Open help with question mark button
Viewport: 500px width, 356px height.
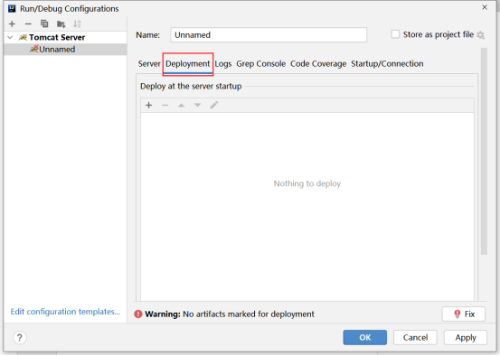(20, 338)
